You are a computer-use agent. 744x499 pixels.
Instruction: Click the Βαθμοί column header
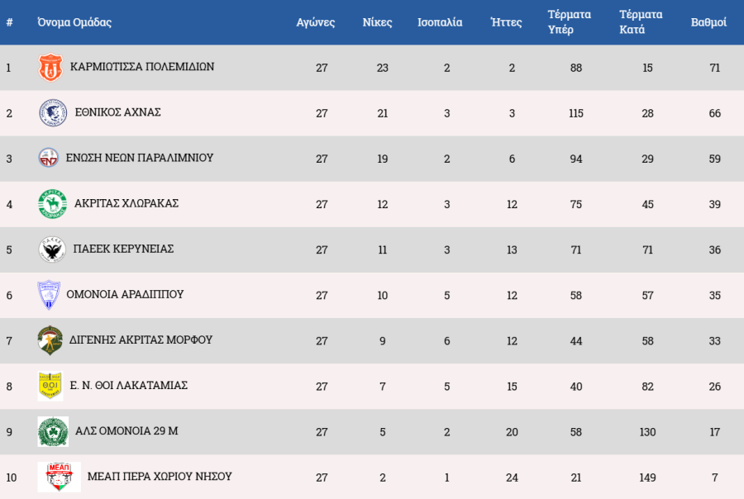[x=708, y=22]
